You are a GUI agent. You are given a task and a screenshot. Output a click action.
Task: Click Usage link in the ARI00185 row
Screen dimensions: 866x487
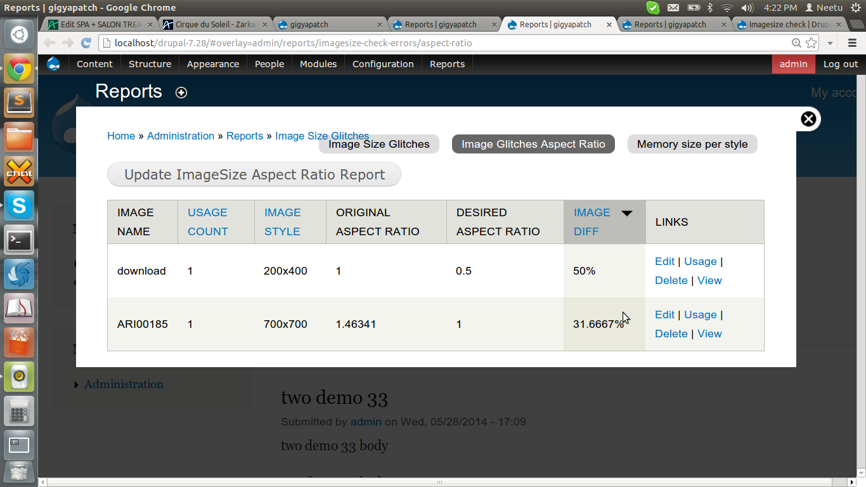click(701, 315)
